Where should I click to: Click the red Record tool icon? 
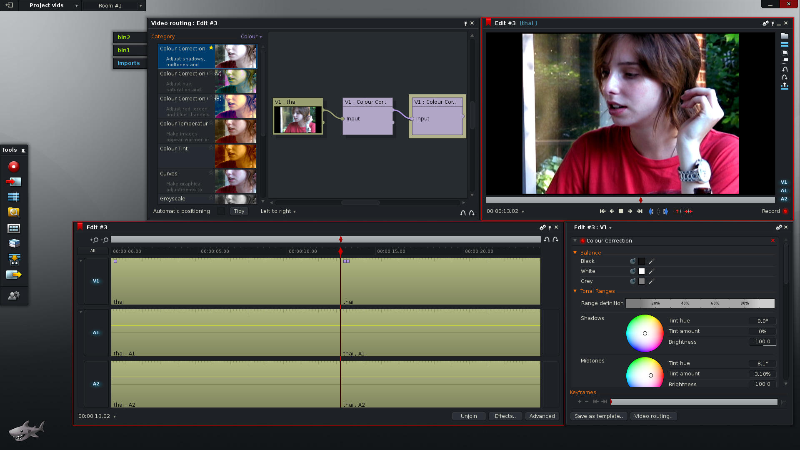(14, 167)
